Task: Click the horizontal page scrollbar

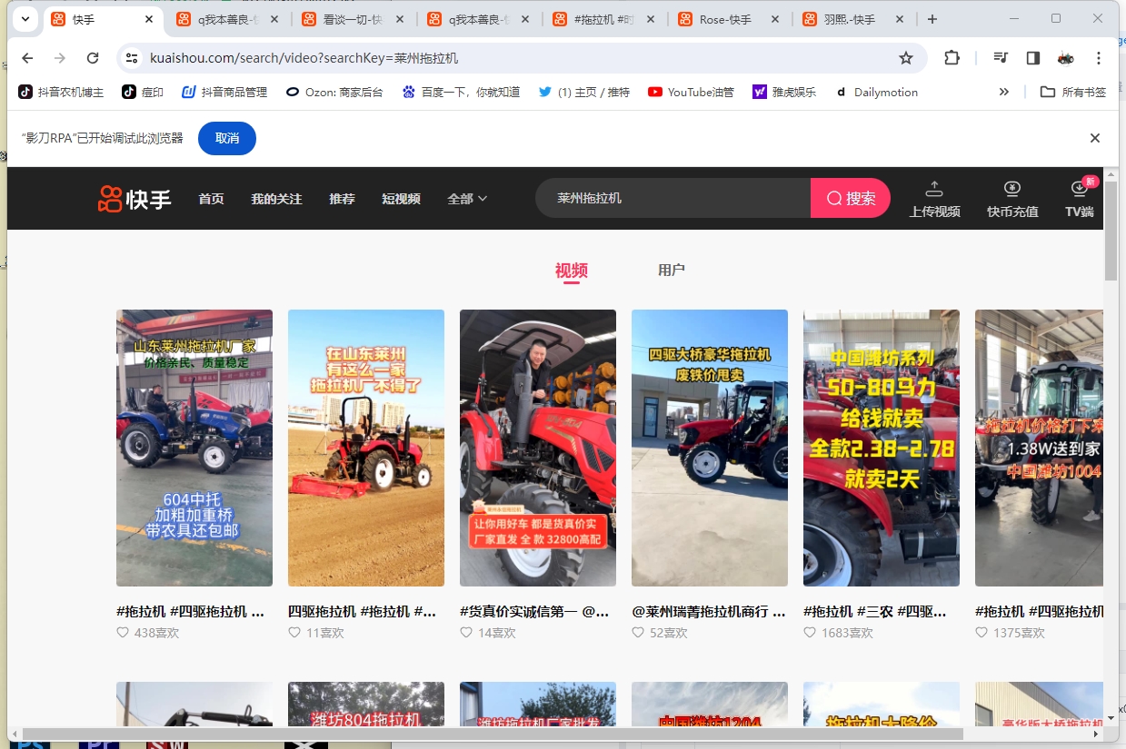Action: click(x=491, y=733)
